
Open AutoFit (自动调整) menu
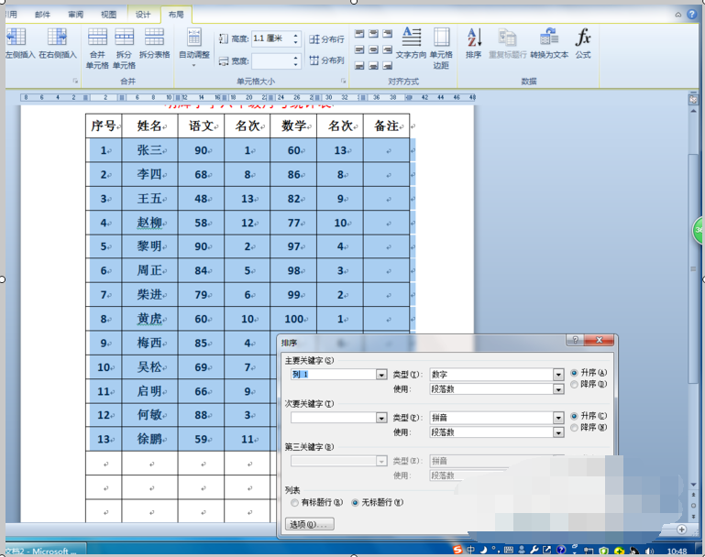pos(194,47)
